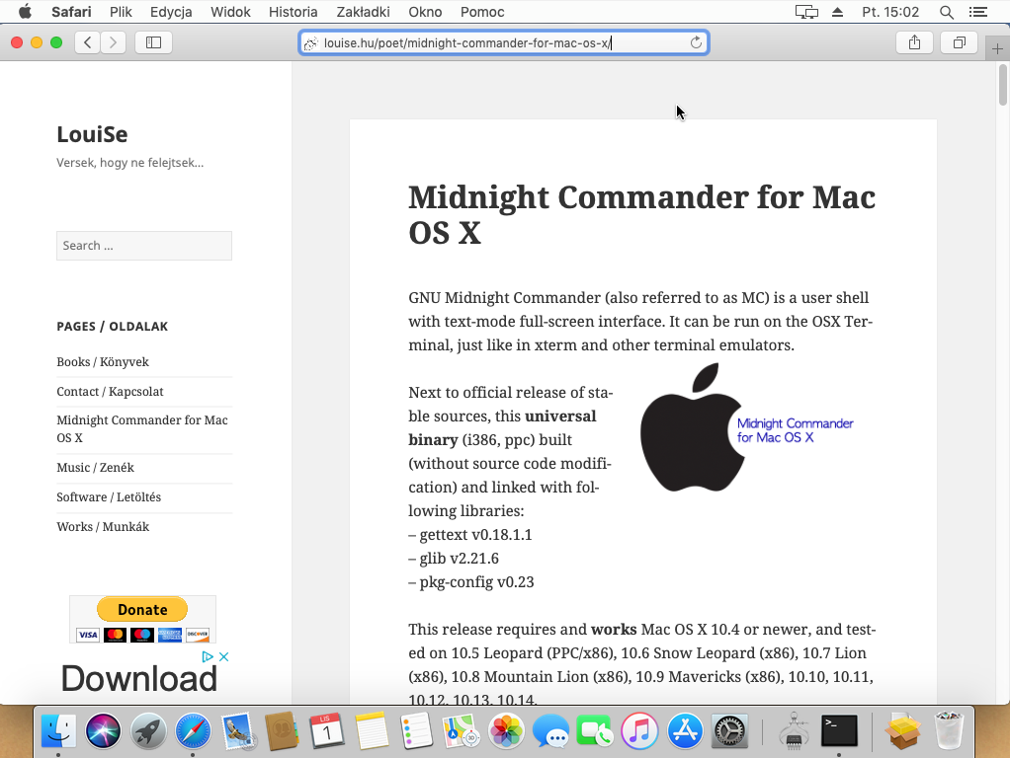This screenshot has height=758, width=1010.
Task: Click the yellow Donate button
Action: 142,609
